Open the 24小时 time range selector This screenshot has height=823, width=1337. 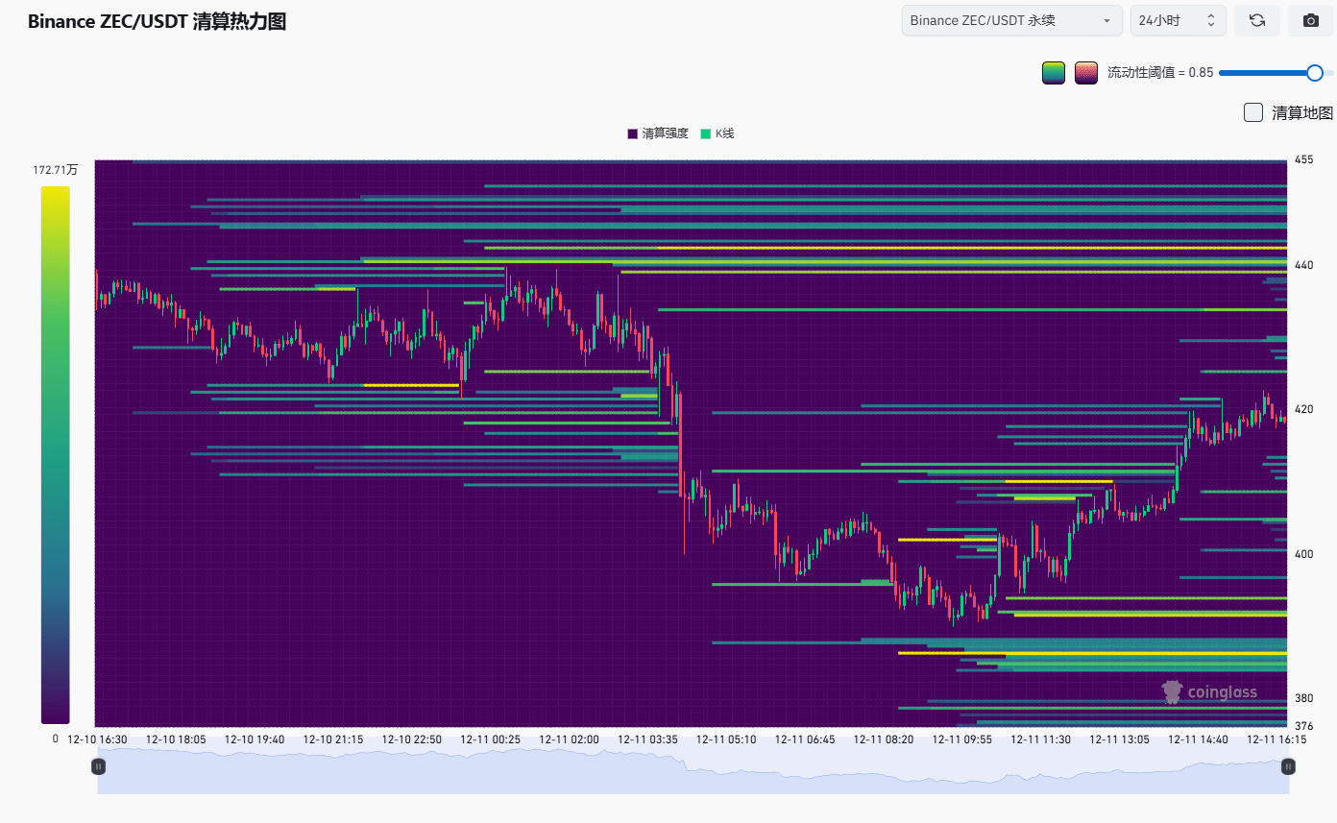[1178, 20]
